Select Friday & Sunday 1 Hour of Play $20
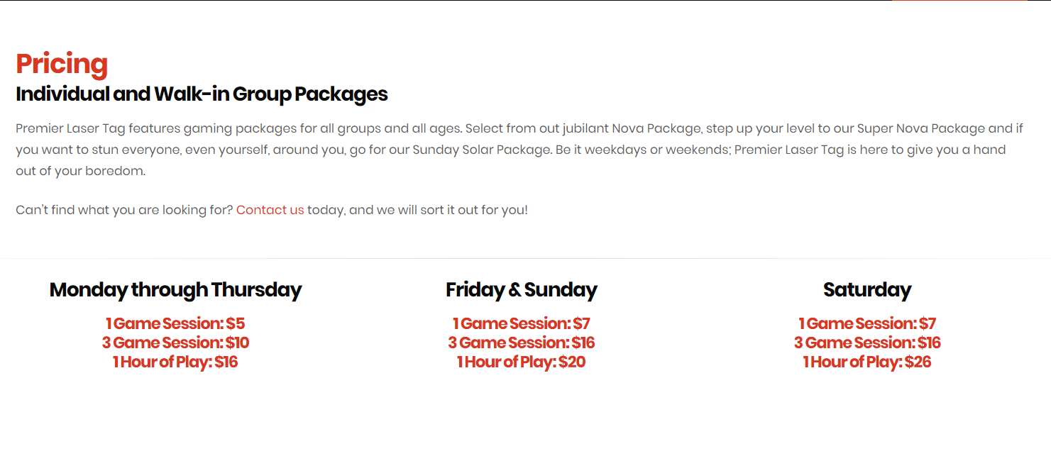 (522, 362)
